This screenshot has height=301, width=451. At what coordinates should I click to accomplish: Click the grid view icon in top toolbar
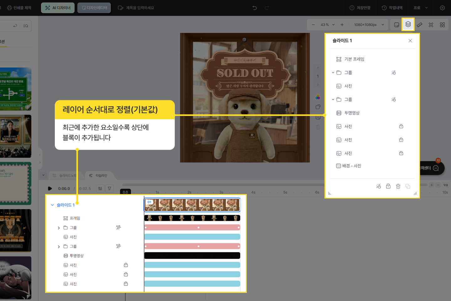click(x=442, y=25)
